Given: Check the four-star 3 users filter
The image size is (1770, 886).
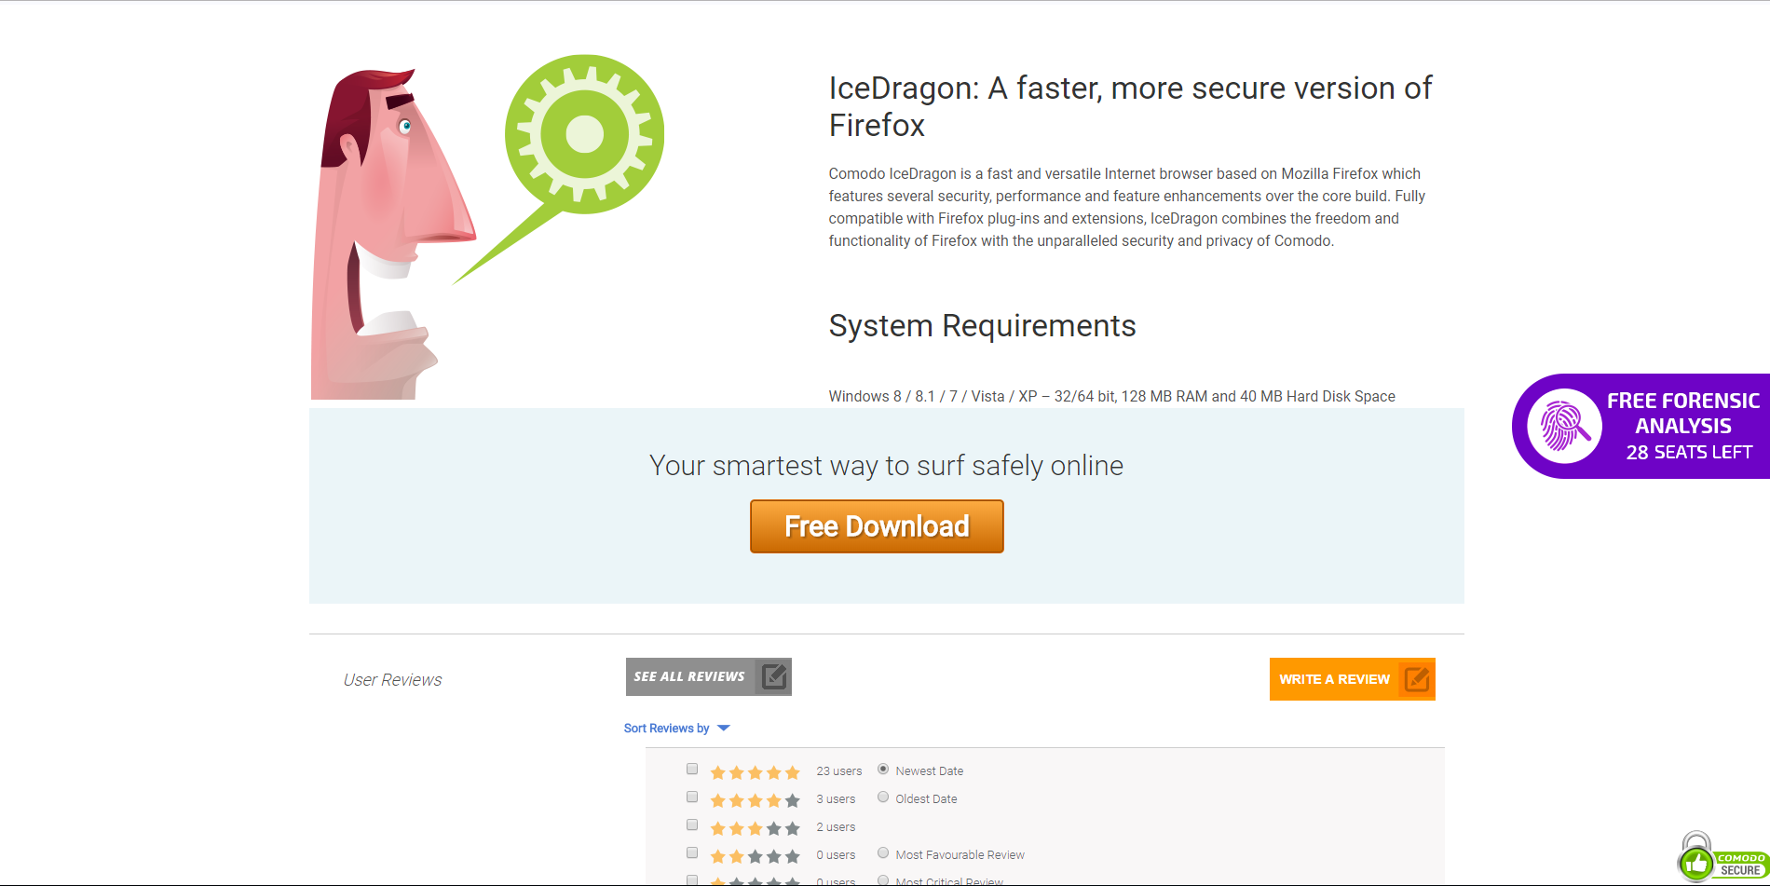Looking at the screenshot, I should click(x=692, y=797).
